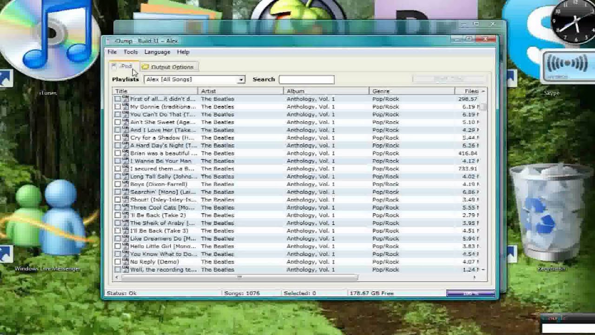The width and height of the screenshot is (595, 335).
Task: Click the file size value '416.84'
Action: coord(468,153)
